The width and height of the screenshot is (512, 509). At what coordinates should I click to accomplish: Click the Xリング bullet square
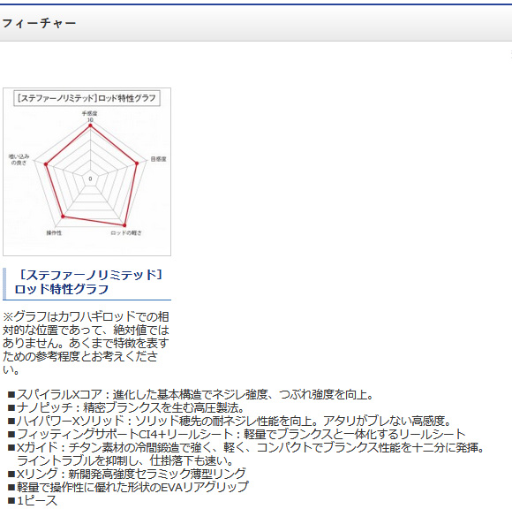pos(11,474)
